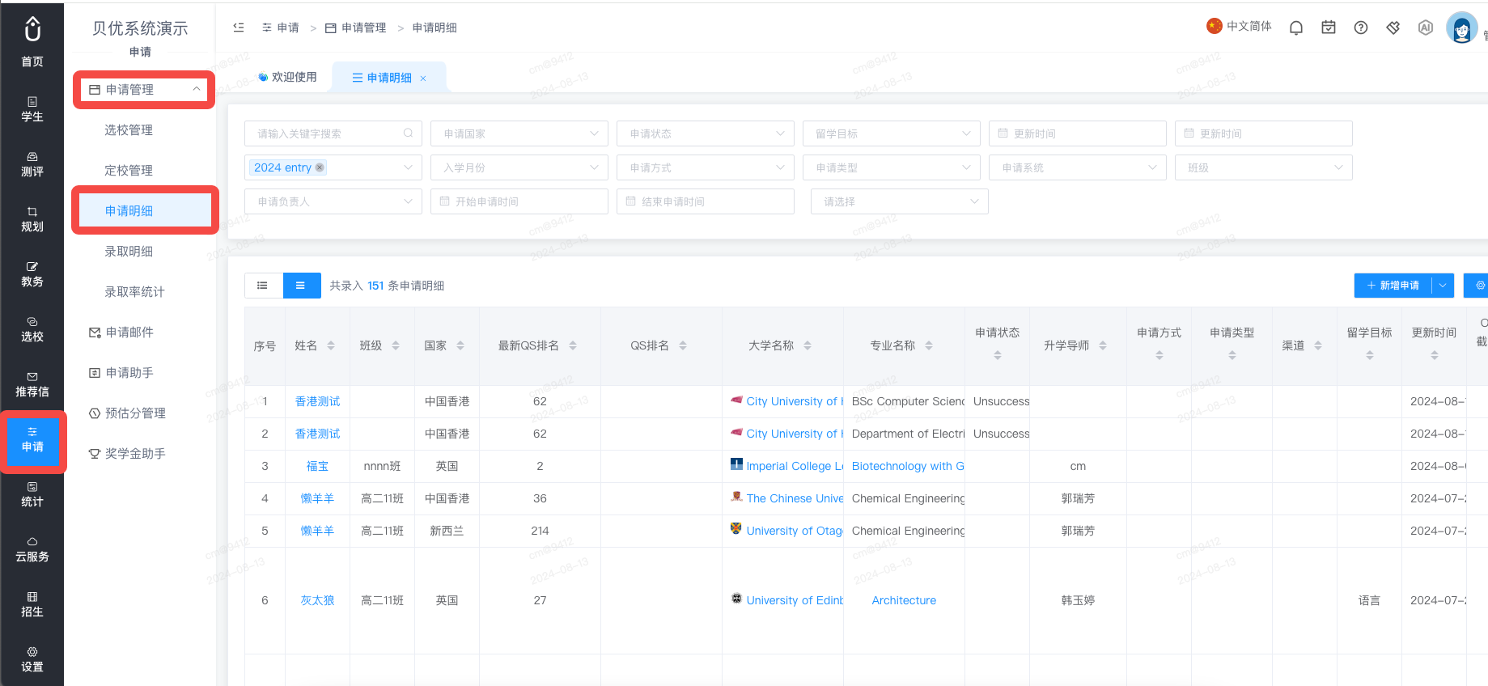Go to 首页 home sidebar icon
The image size is (1488, 686).
pos(32,40)
